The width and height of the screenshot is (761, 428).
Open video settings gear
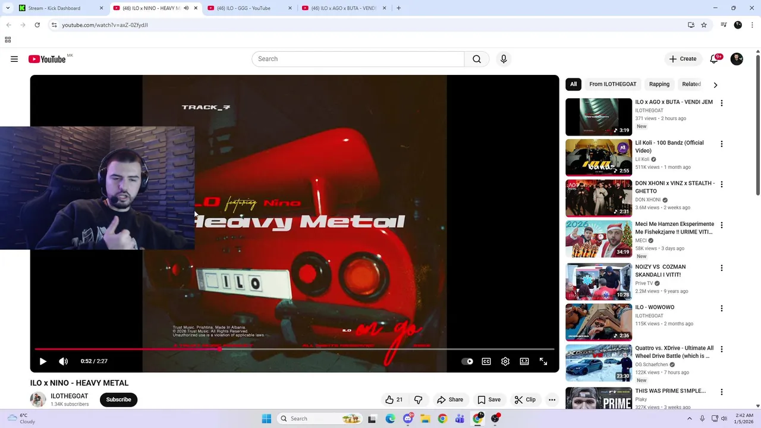[x=505, y=361]
